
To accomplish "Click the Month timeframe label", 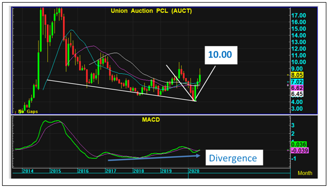I will (305, 173).
